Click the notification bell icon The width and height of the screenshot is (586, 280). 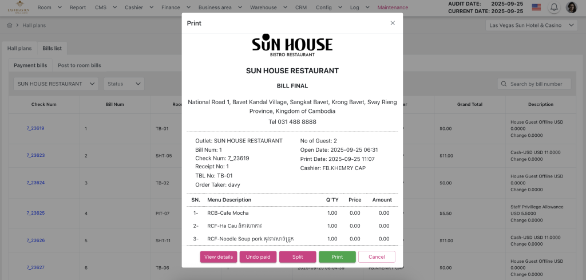(554, 7)
